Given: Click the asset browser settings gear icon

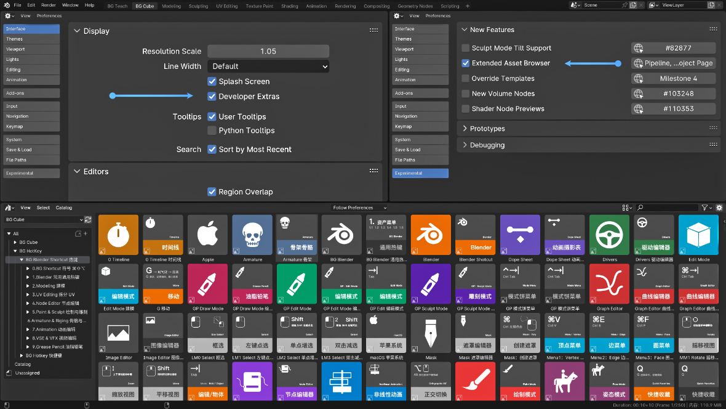Looking at the screenshot, I should [x=719, y=208].
